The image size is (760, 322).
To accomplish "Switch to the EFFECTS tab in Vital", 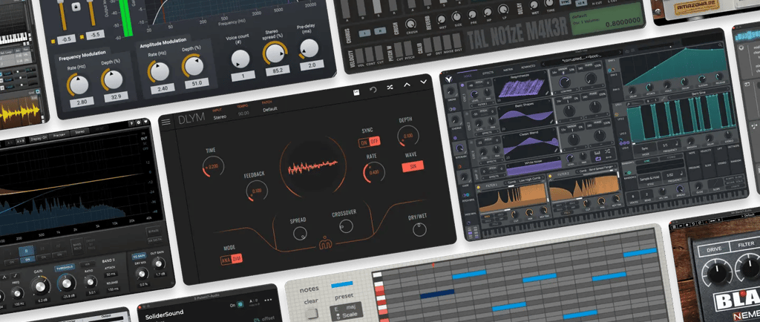I will (488, 73).
